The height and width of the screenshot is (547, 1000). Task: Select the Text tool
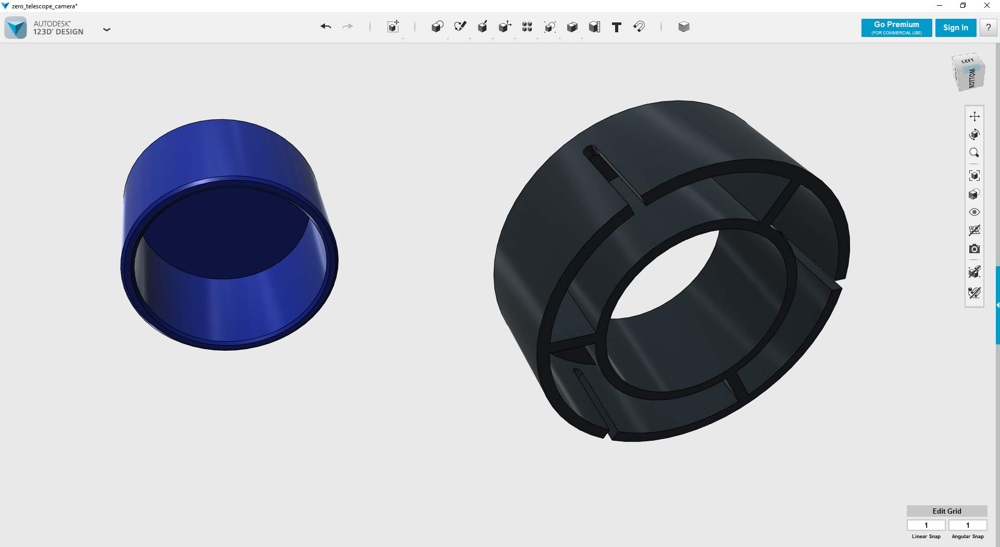pos(616,27)
